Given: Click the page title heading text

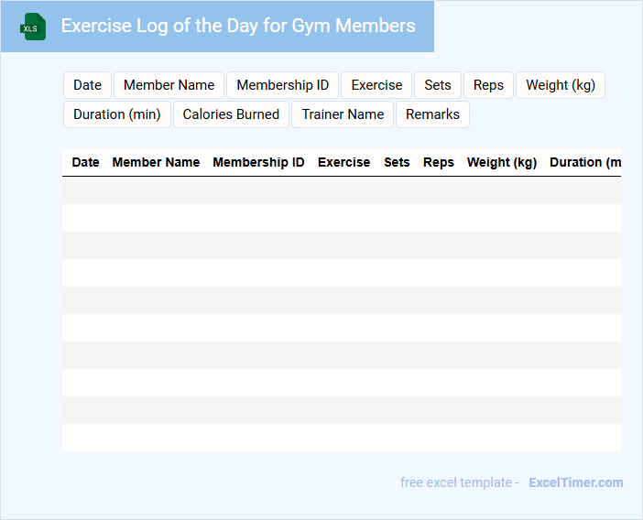Looking at the screenshot, I should pyautogui.click(x=238, y=26).
